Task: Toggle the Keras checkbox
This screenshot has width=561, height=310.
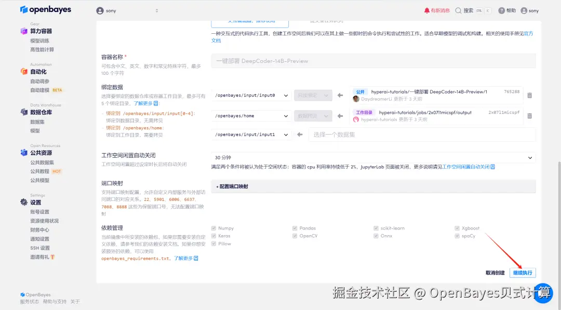Action: [213, 236]
